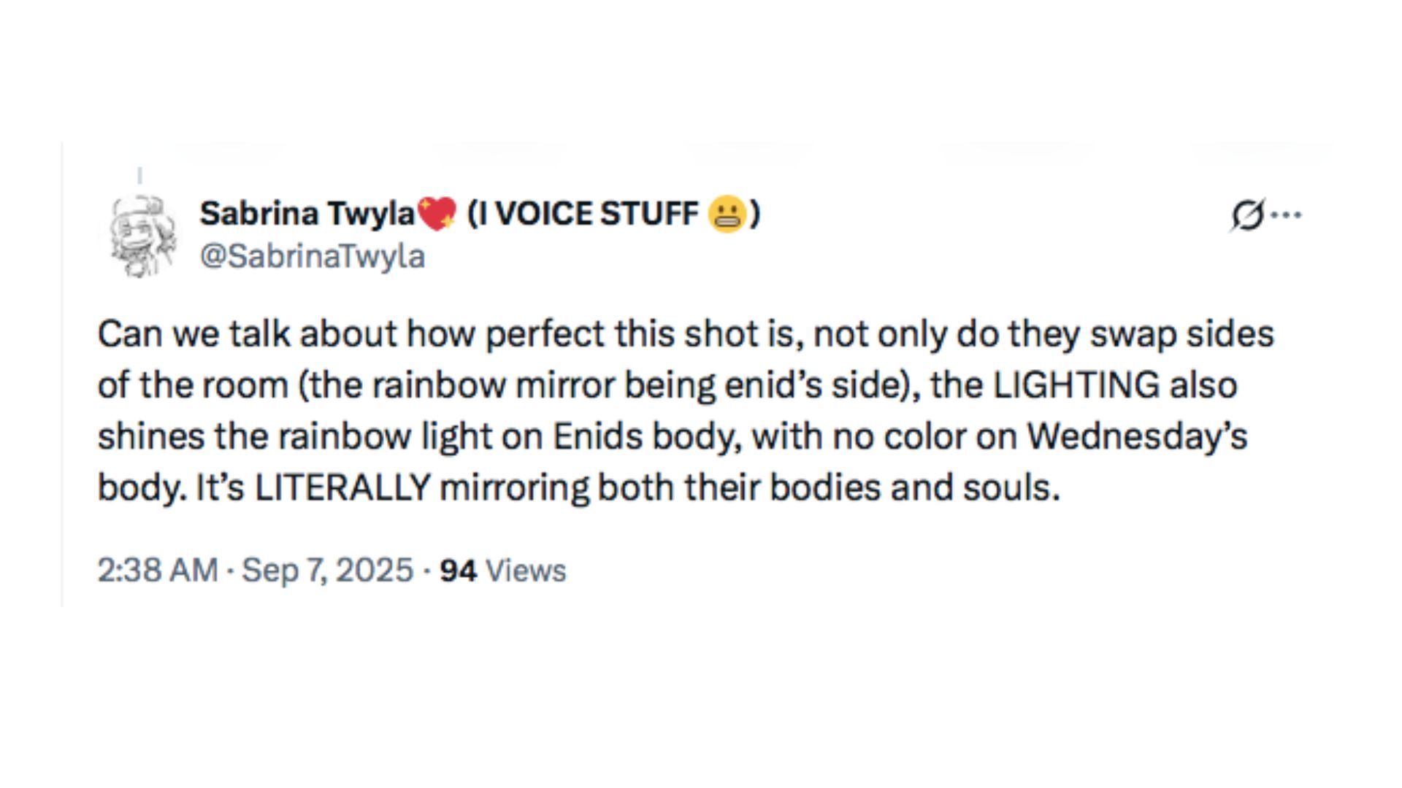Open the three-dot More options menu
1402x788 pixels.
click(x=1287, y=215)
